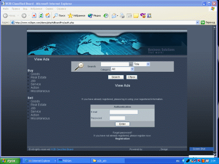Click the EN language indicator in taskbar
This screenshot has height=164, width=219.
[178, 161]
